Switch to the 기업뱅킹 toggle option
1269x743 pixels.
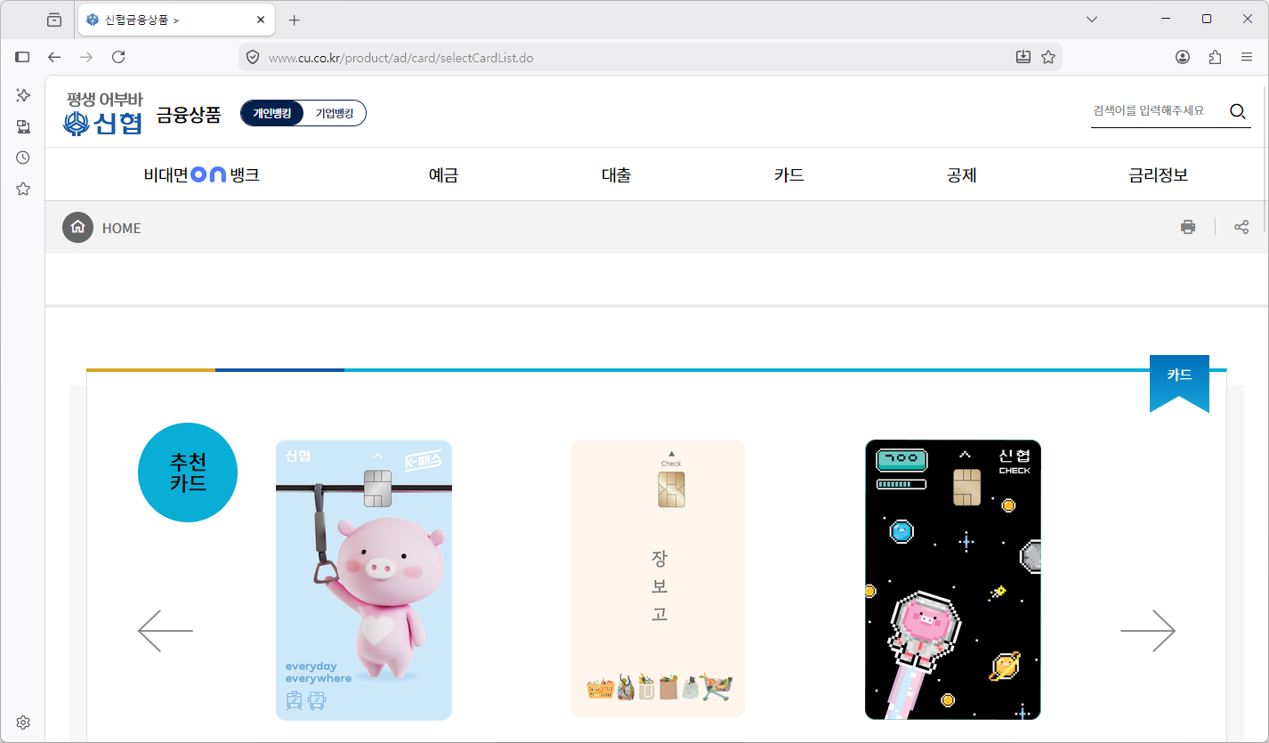pyautogui.click(x=335, y=113)
